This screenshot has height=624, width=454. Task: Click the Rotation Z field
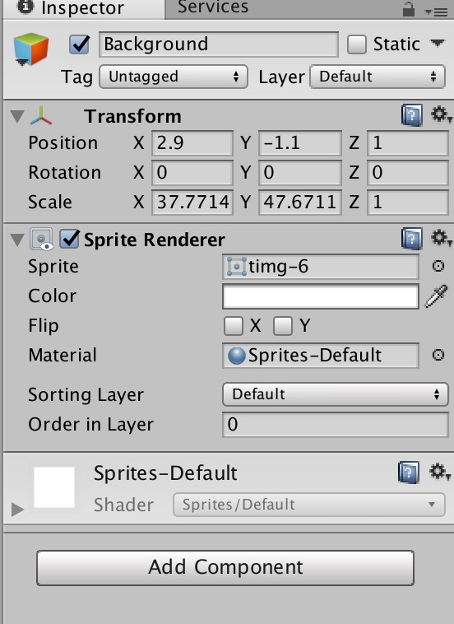pos(408,172)
